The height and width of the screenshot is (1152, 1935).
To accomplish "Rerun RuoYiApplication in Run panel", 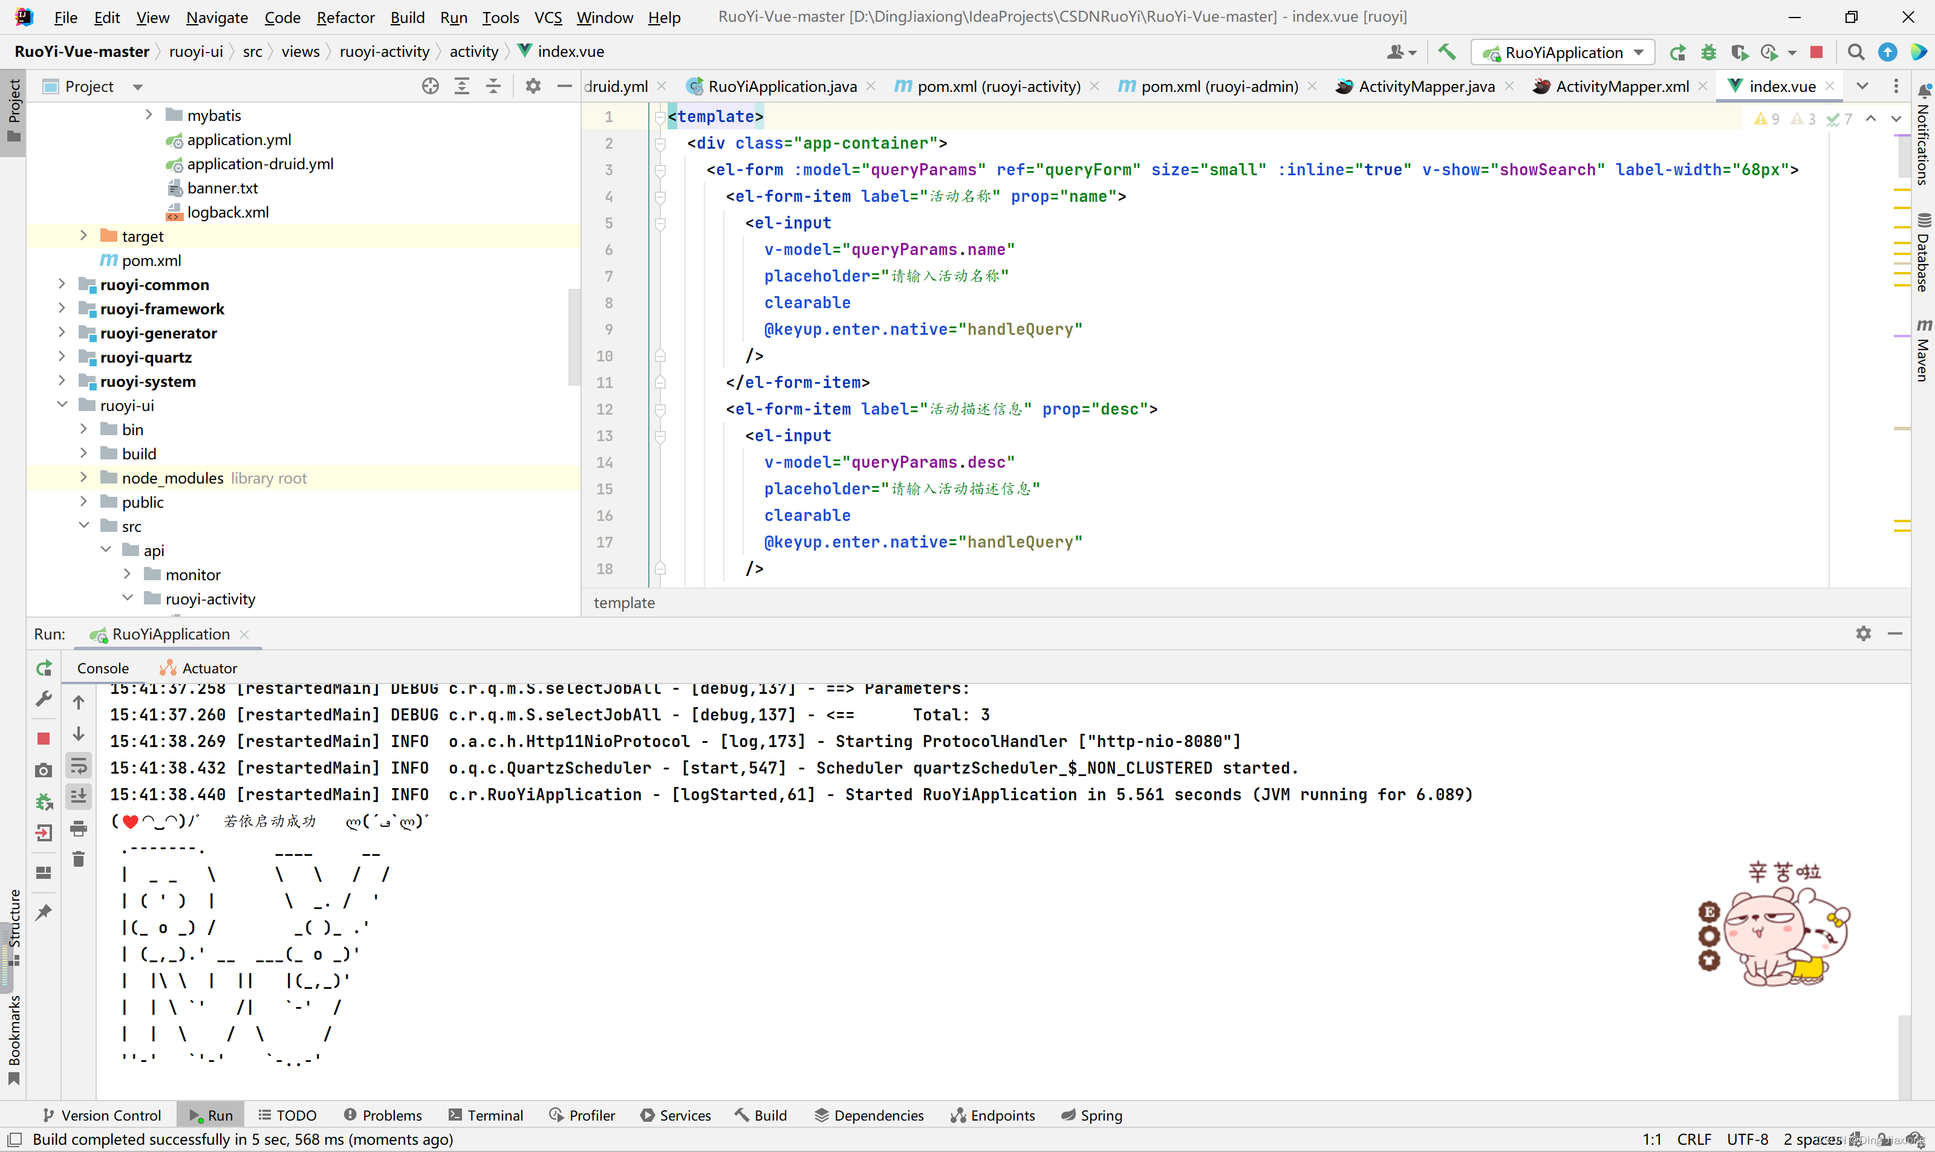I will click(x=44, y=668).
